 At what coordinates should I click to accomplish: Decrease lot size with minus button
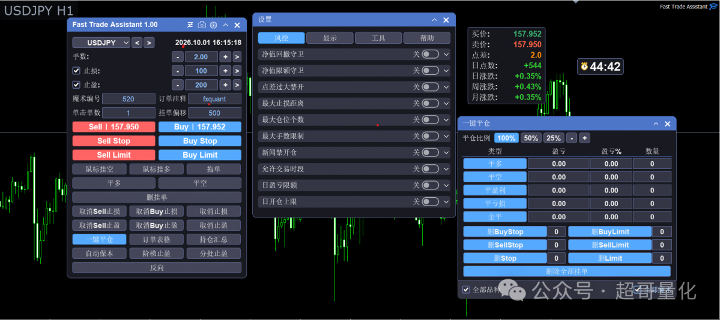tap(178, 57)
